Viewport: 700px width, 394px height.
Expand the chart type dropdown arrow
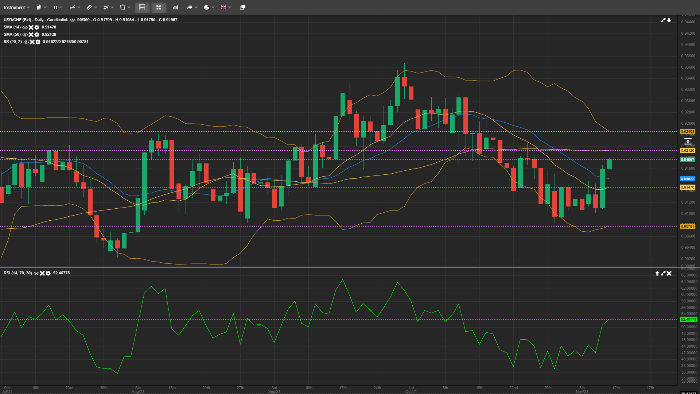[x=45, y=7]
